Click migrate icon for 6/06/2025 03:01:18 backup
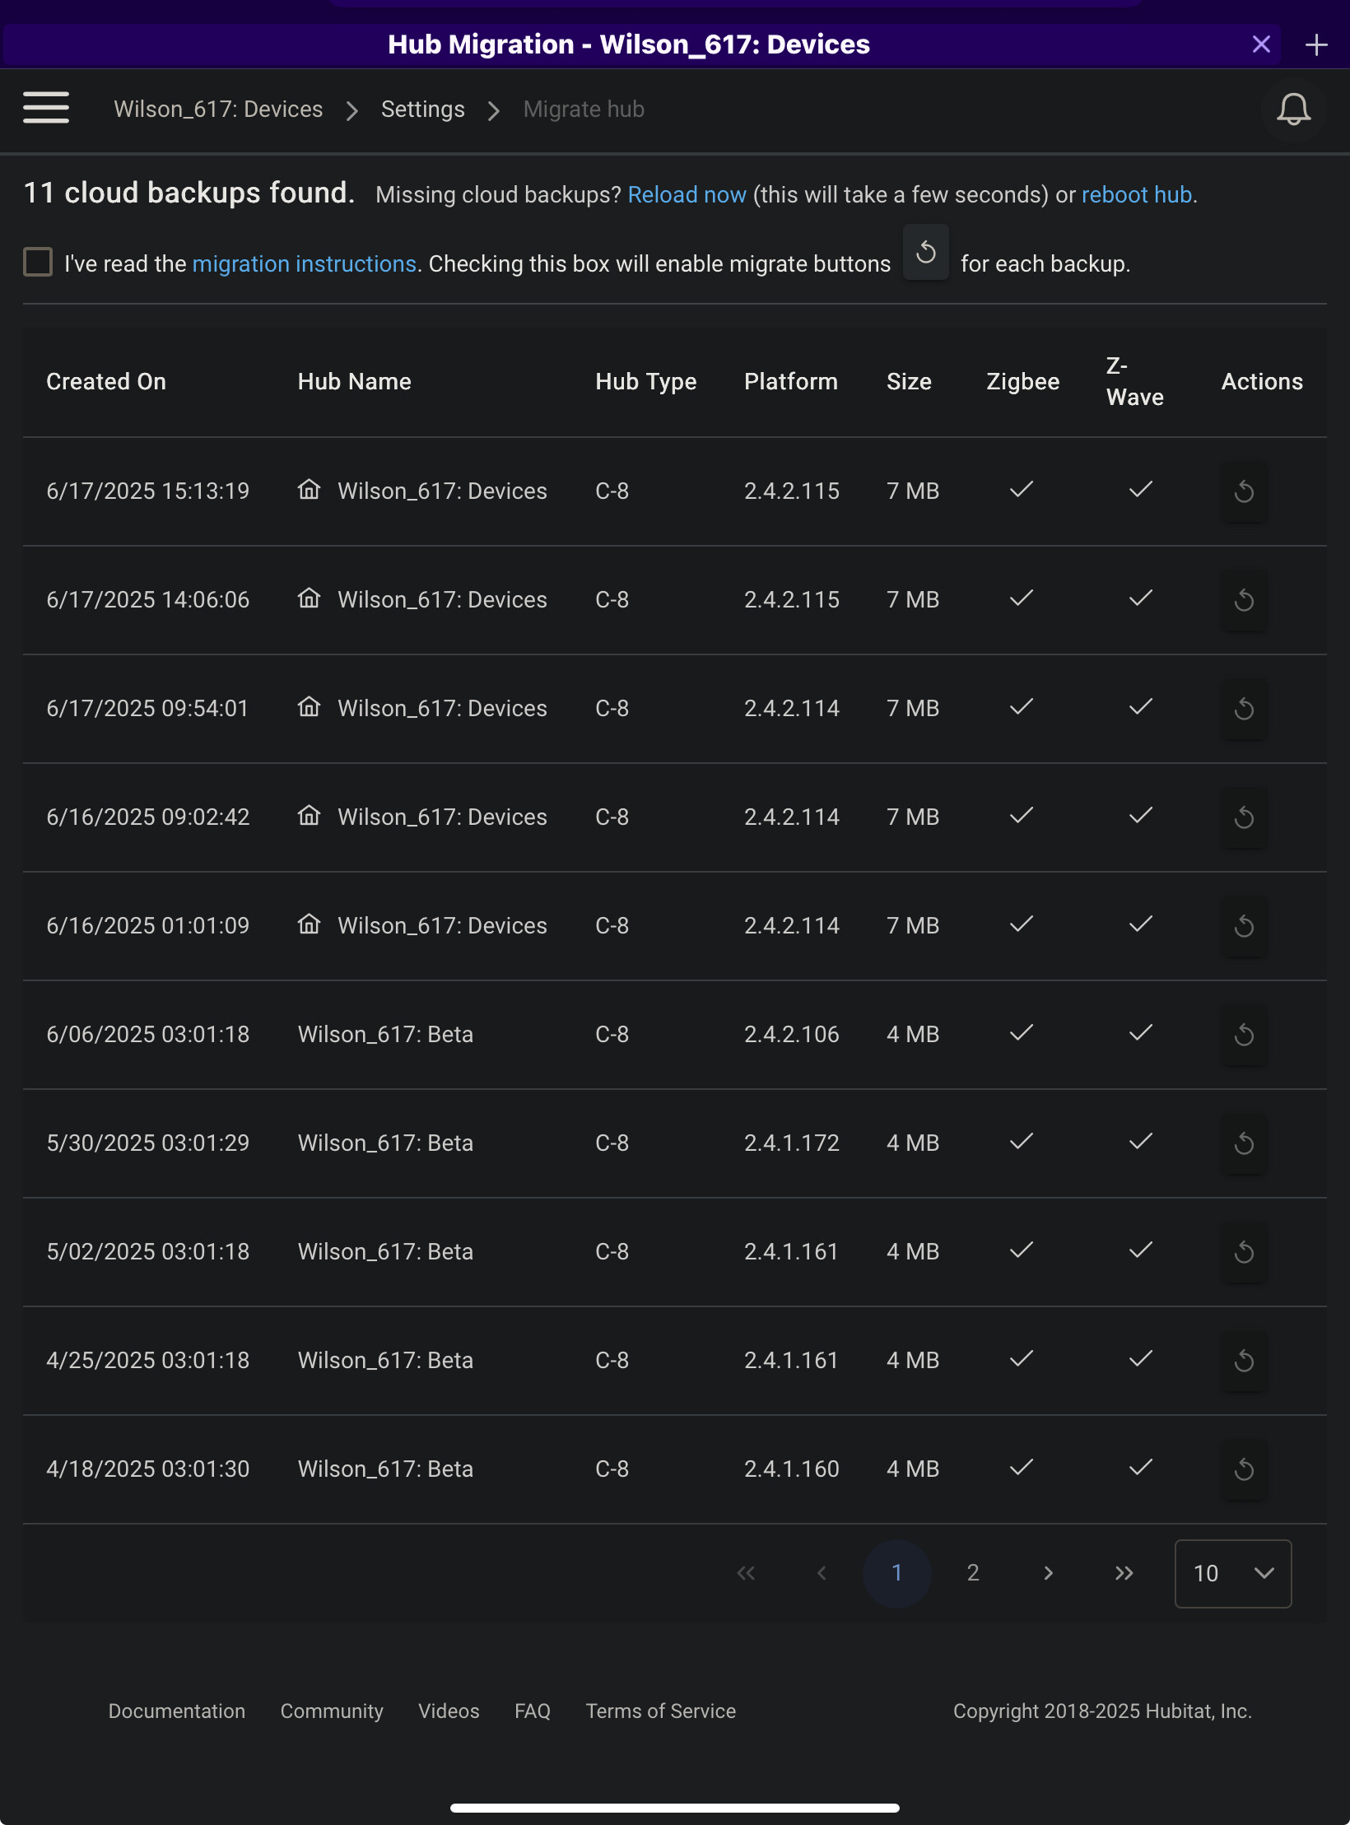 coord(1243,1035)
